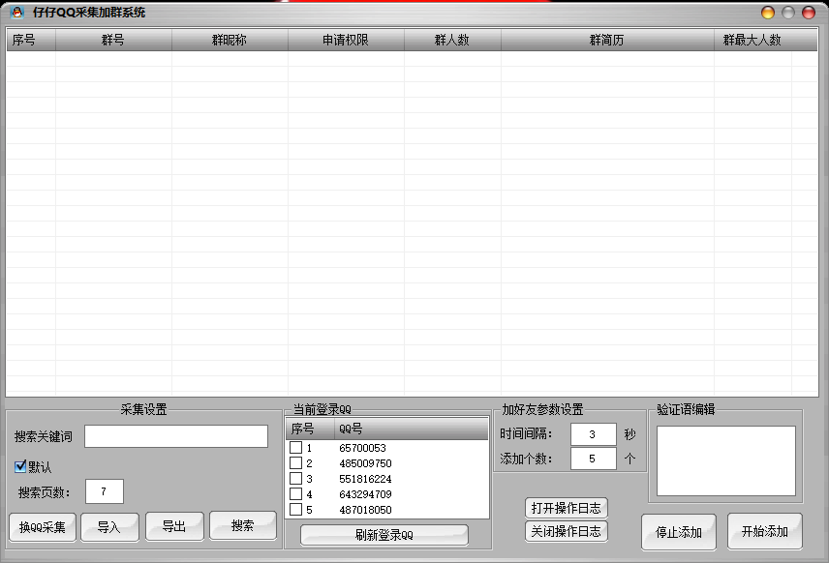
Task: Toggle the 默认 checkbox
Action: (20, 466)
